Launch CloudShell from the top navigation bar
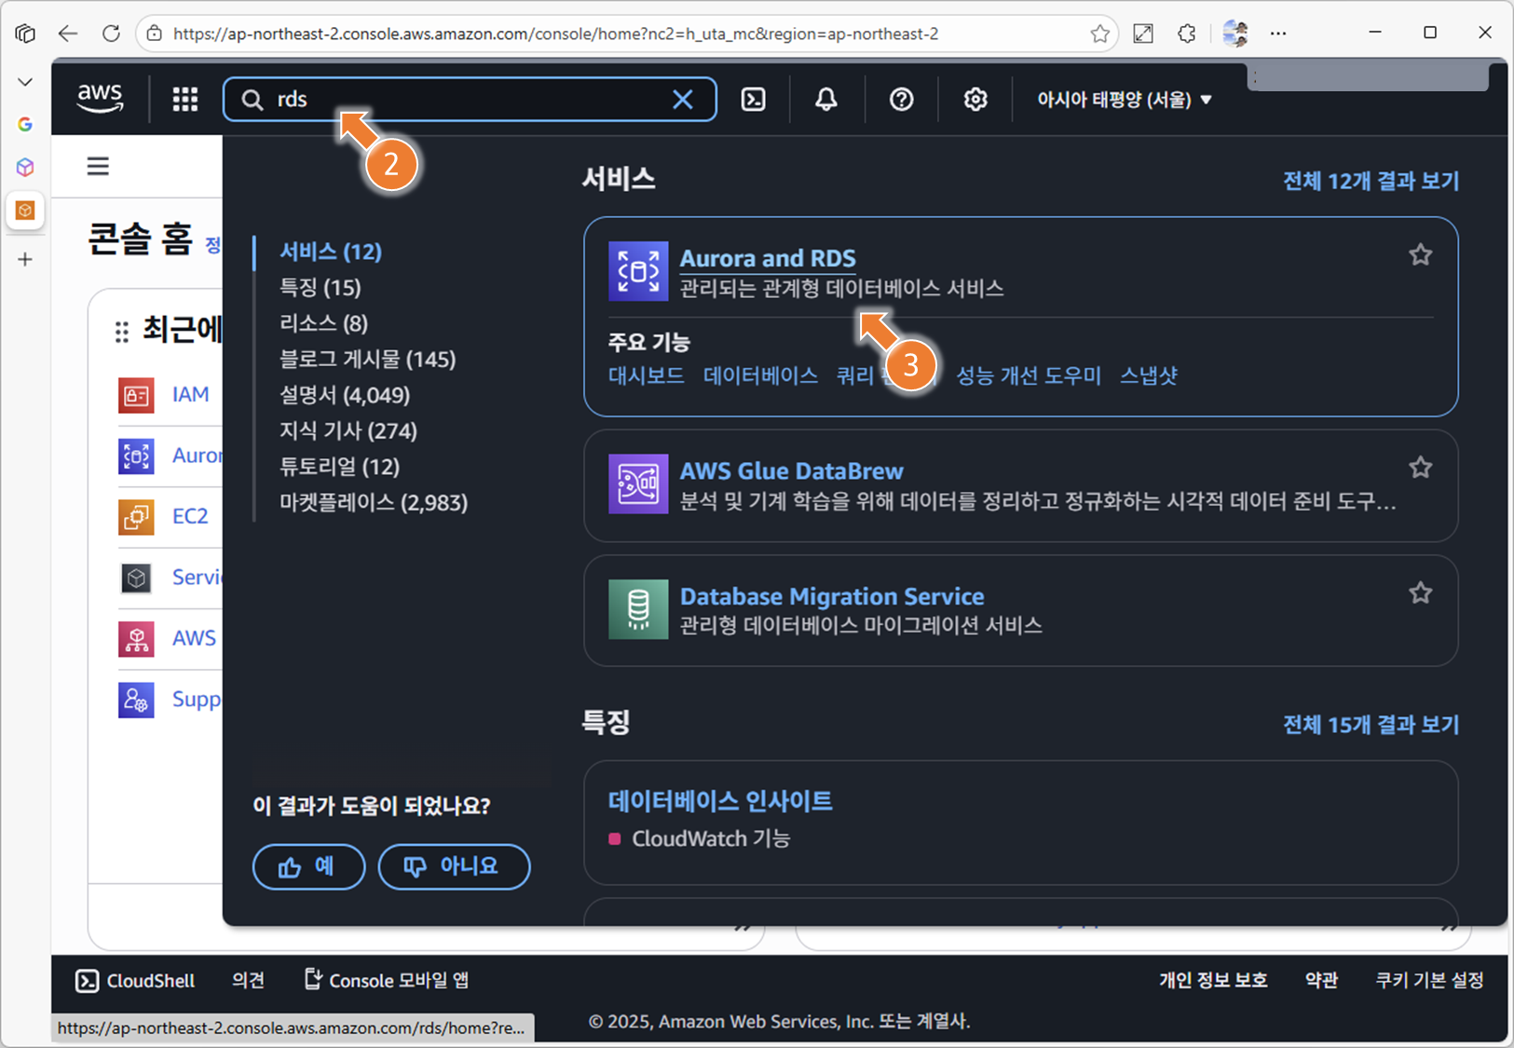The image size is (1514, 1048). click(753, 100)
